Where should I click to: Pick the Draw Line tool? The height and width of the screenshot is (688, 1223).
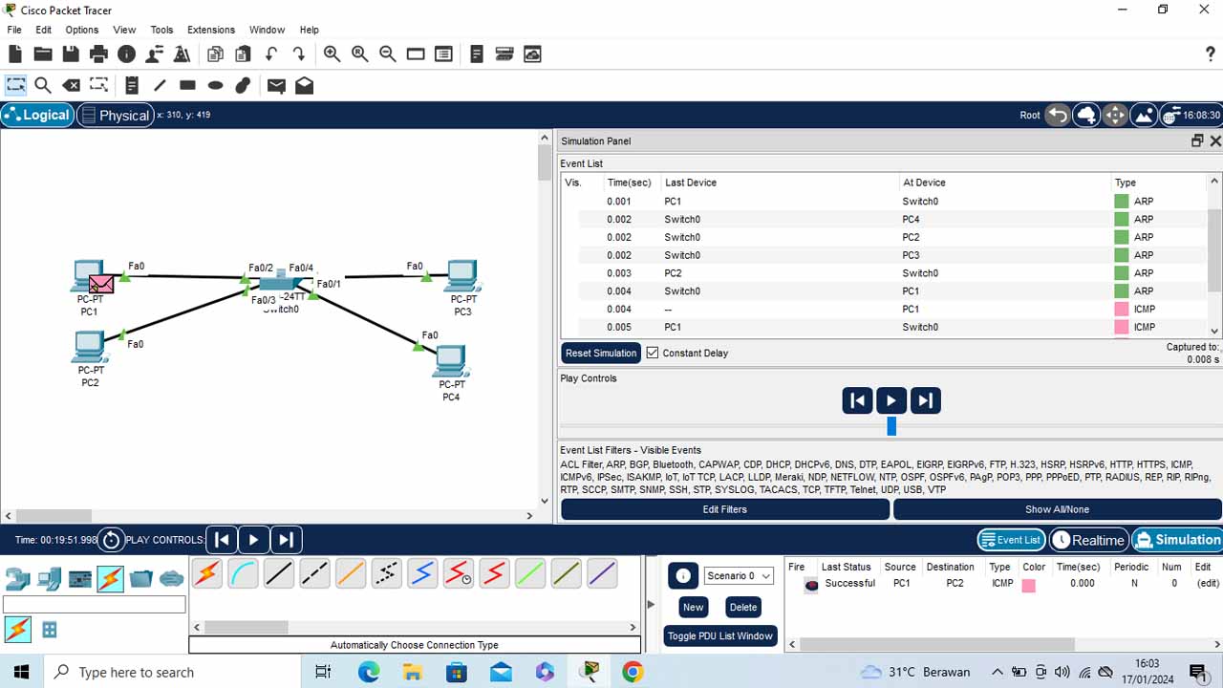tap(160, 85)
